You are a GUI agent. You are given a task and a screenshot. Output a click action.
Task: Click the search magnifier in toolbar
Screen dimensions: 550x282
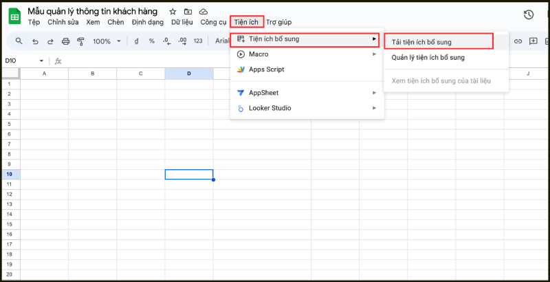19,41
